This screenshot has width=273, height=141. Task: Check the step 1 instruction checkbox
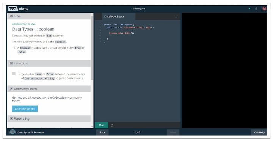click(x=14, y=74)
